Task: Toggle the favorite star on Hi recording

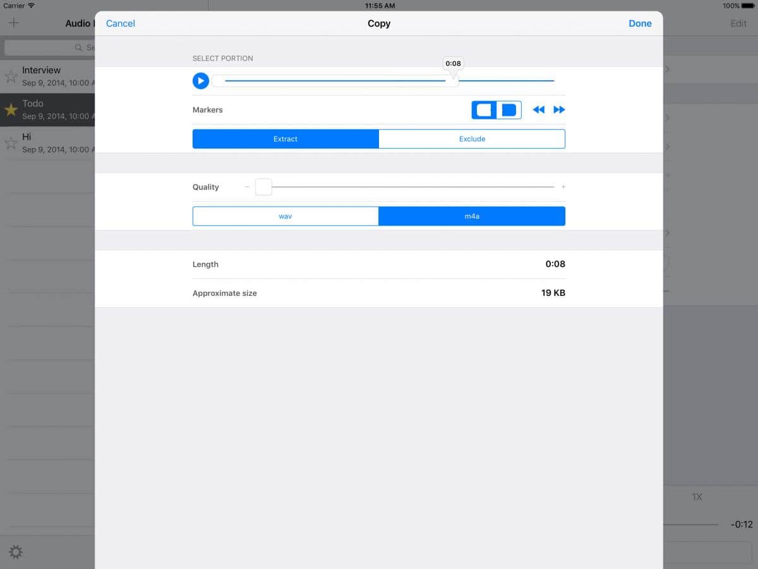Action: coord(11,143)
